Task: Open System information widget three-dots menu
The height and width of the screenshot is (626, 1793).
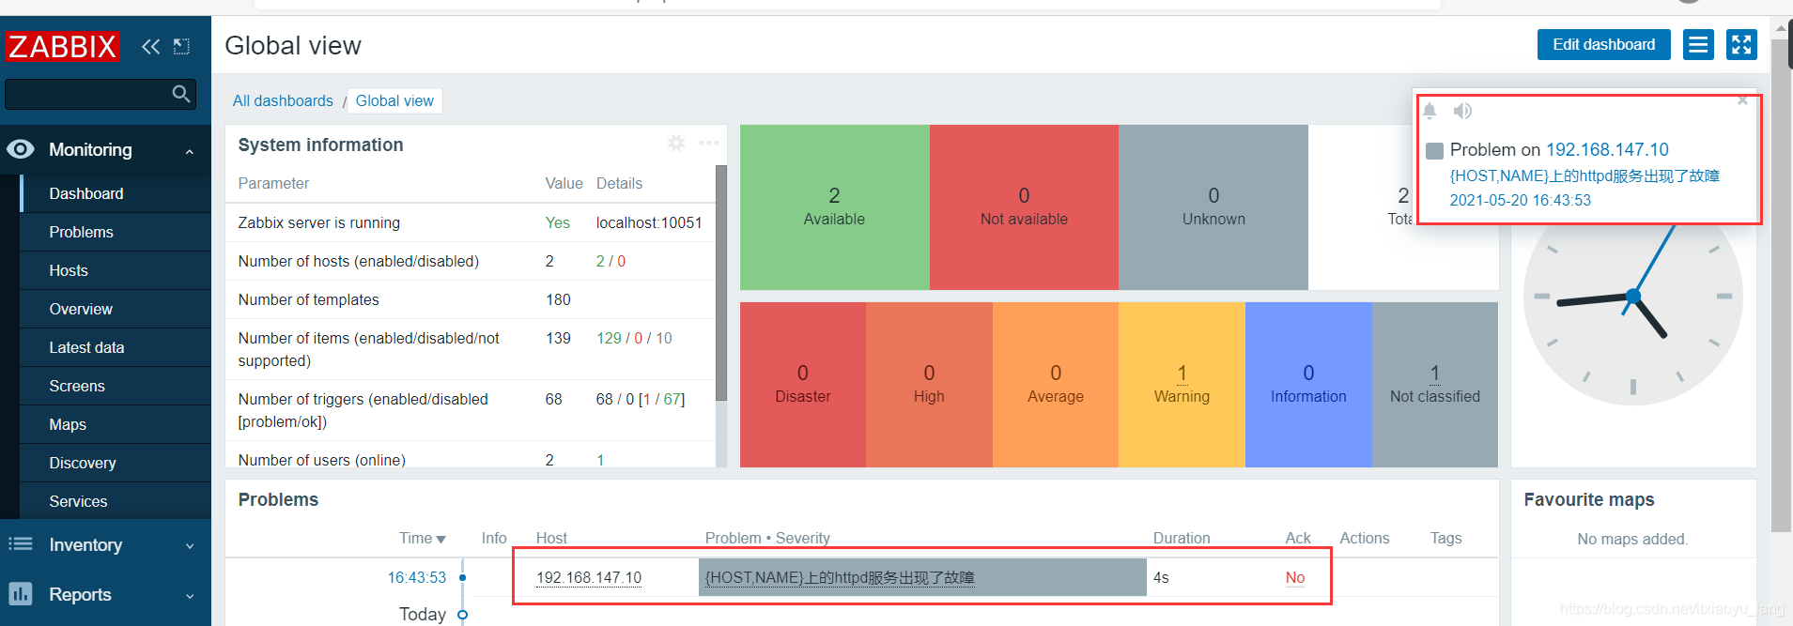Action: (x=709, y=143)
